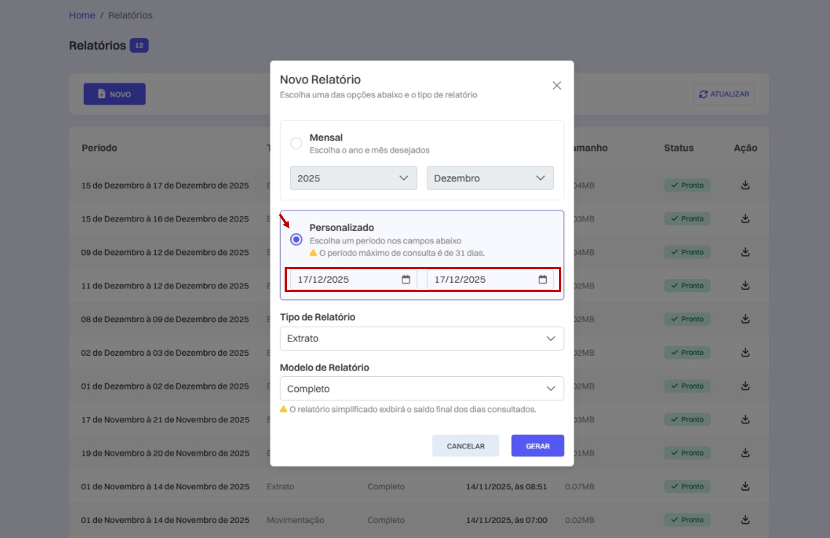Close the Novo Relatório dialog
This screenshot has width=830, height=538.
557,86
